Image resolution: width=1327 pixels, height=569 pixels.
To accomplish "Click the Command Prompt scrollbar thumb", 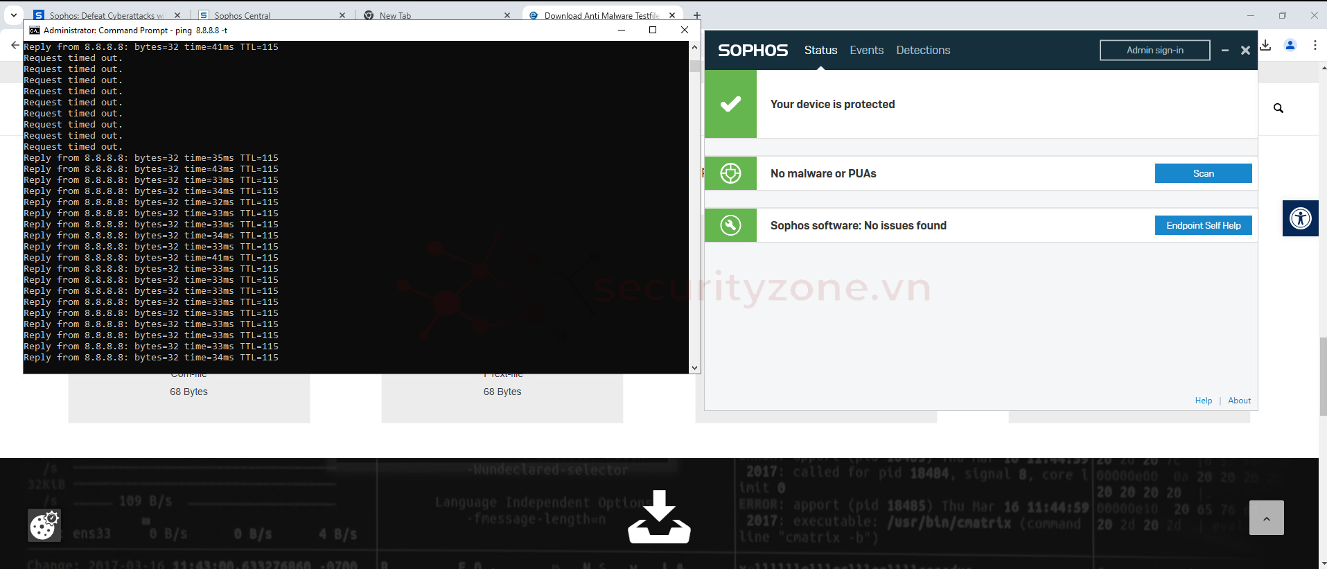I will (x=695, y=67).
